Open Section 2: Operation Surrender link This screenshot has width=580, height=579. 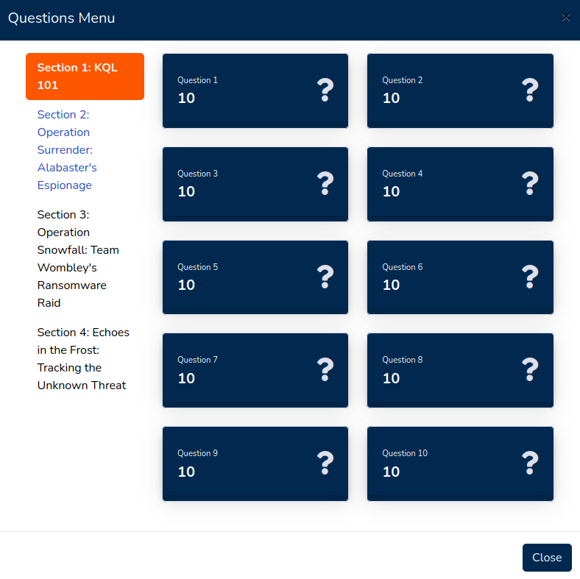pos(67,150)
